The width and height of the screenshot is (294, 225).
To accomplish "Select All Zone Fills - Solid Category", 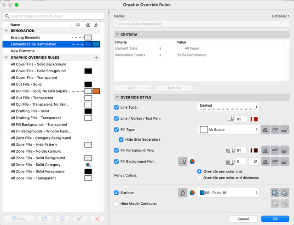I will click(x=35, y=165).
